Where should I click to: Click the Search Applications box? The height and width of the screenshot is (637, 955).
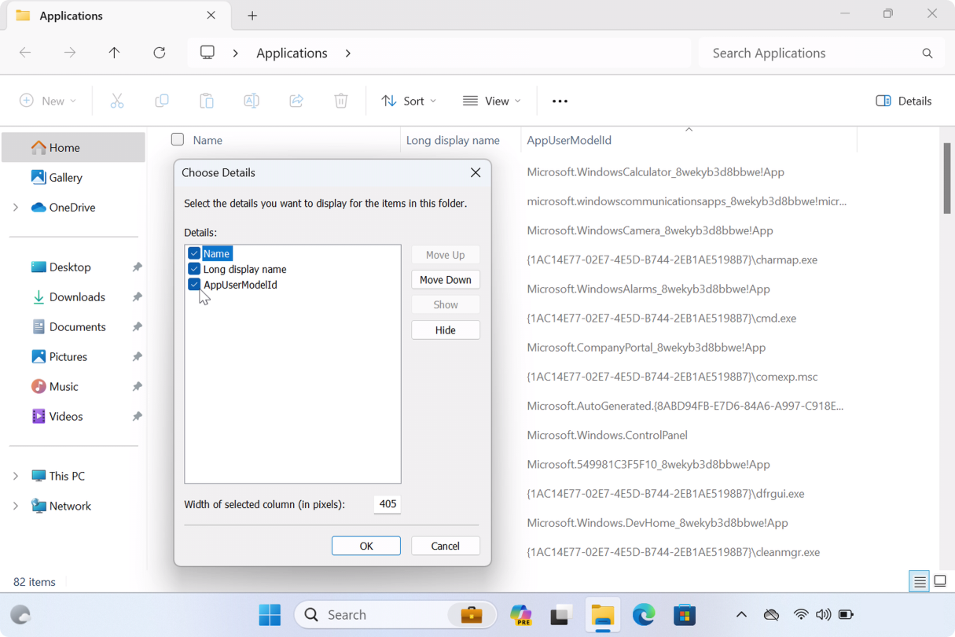coord(810,53)
